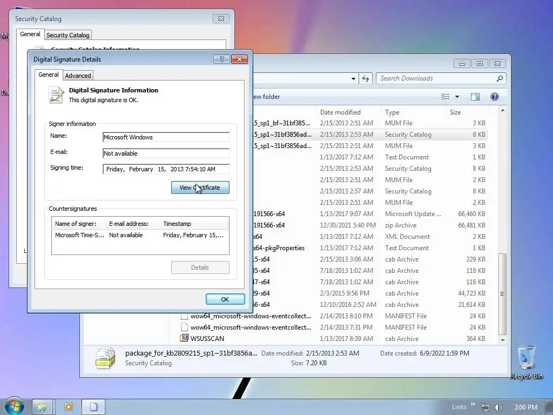The width and height of the screenshot is (553, 415).
Task: Click the file list vertical scrollbar thumb
Action: (x=503, y=293)
